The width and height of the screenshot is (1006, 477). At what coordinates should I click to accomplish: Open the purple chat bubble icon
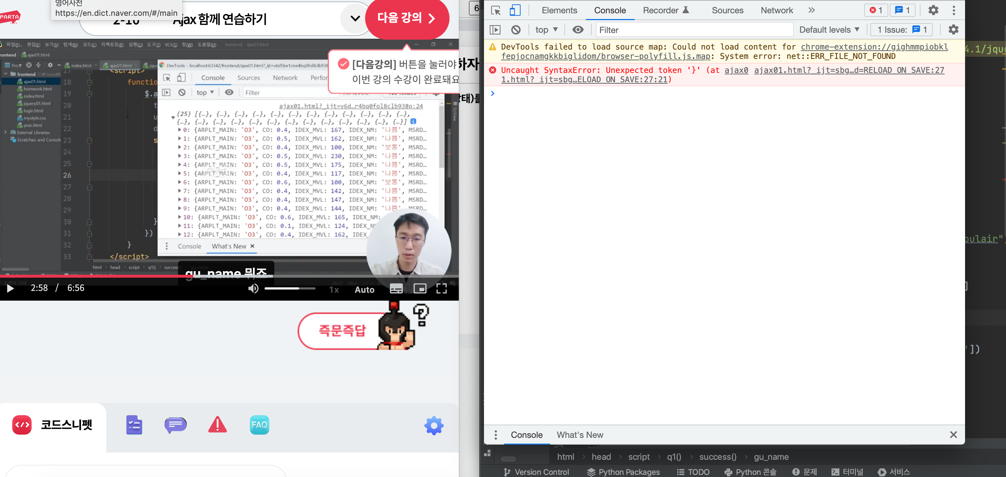pos(175,425)
